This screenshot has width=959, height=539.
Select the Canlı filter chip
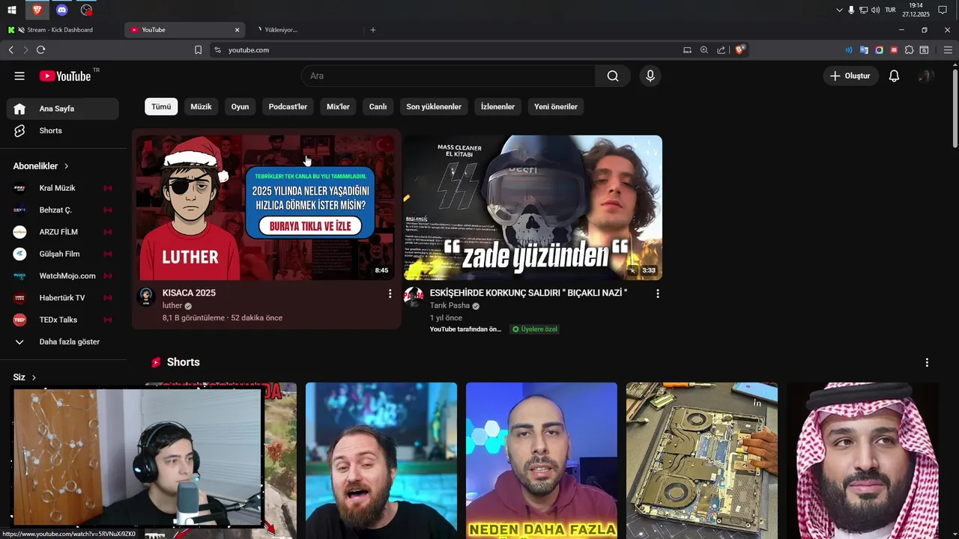pyautogui.click(x=378, y=107)
